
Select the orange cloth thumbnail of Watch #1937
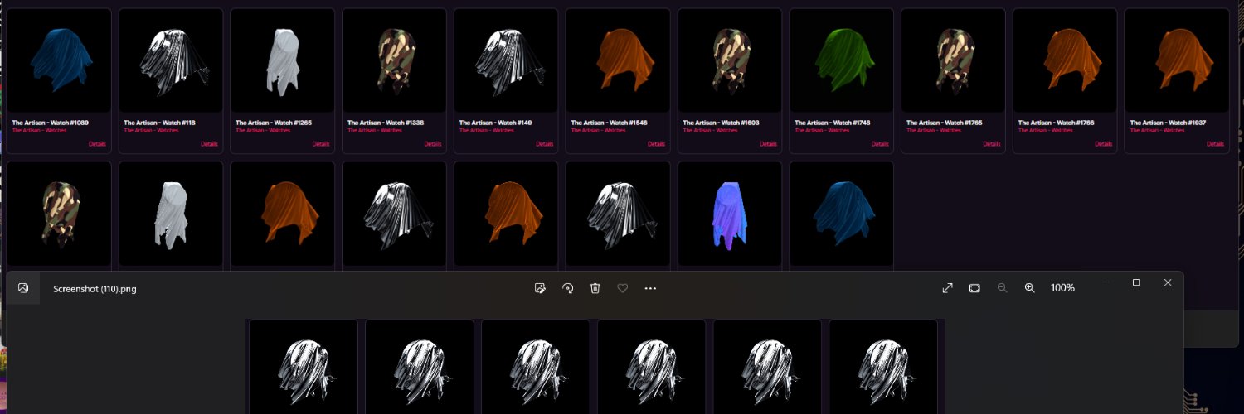(x=1178, y=60)
